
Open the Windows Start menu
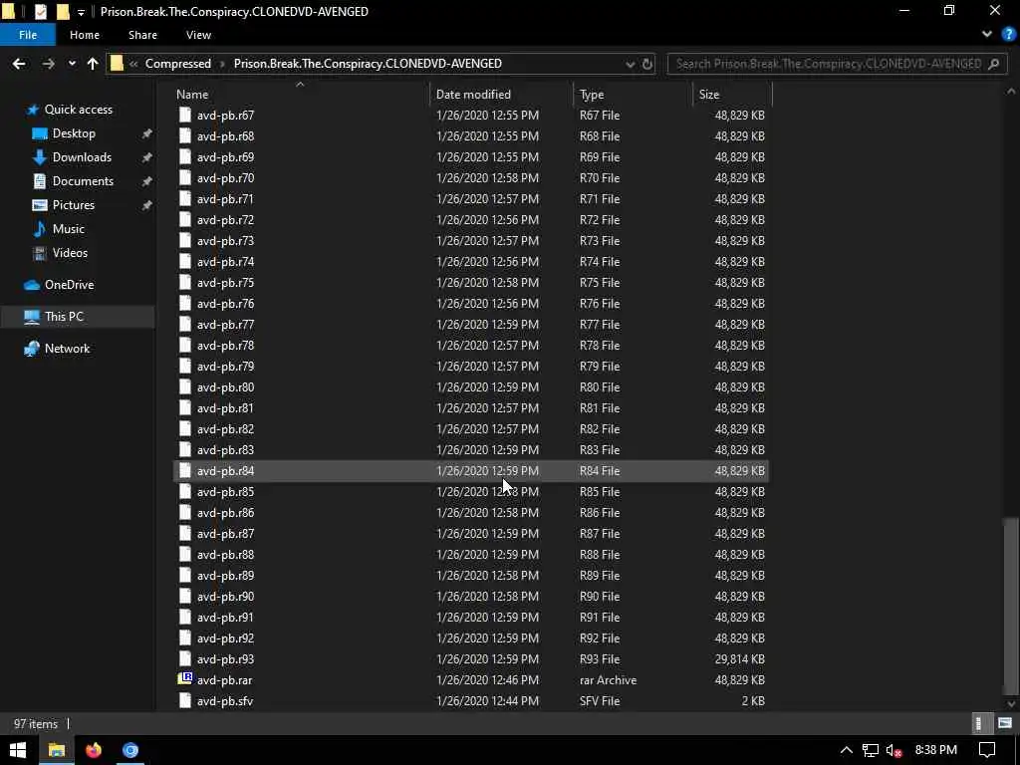(18, 750)
